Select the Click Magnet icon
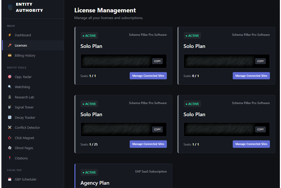 pyautogui.click(x=10, y=138)
